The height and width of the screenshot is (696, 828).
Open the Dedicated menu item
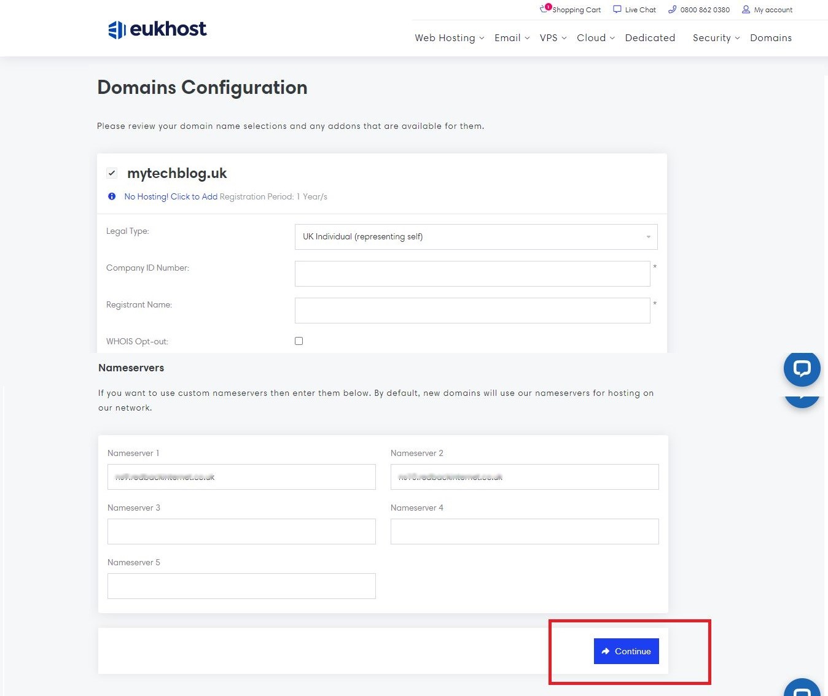pos(649,37)
